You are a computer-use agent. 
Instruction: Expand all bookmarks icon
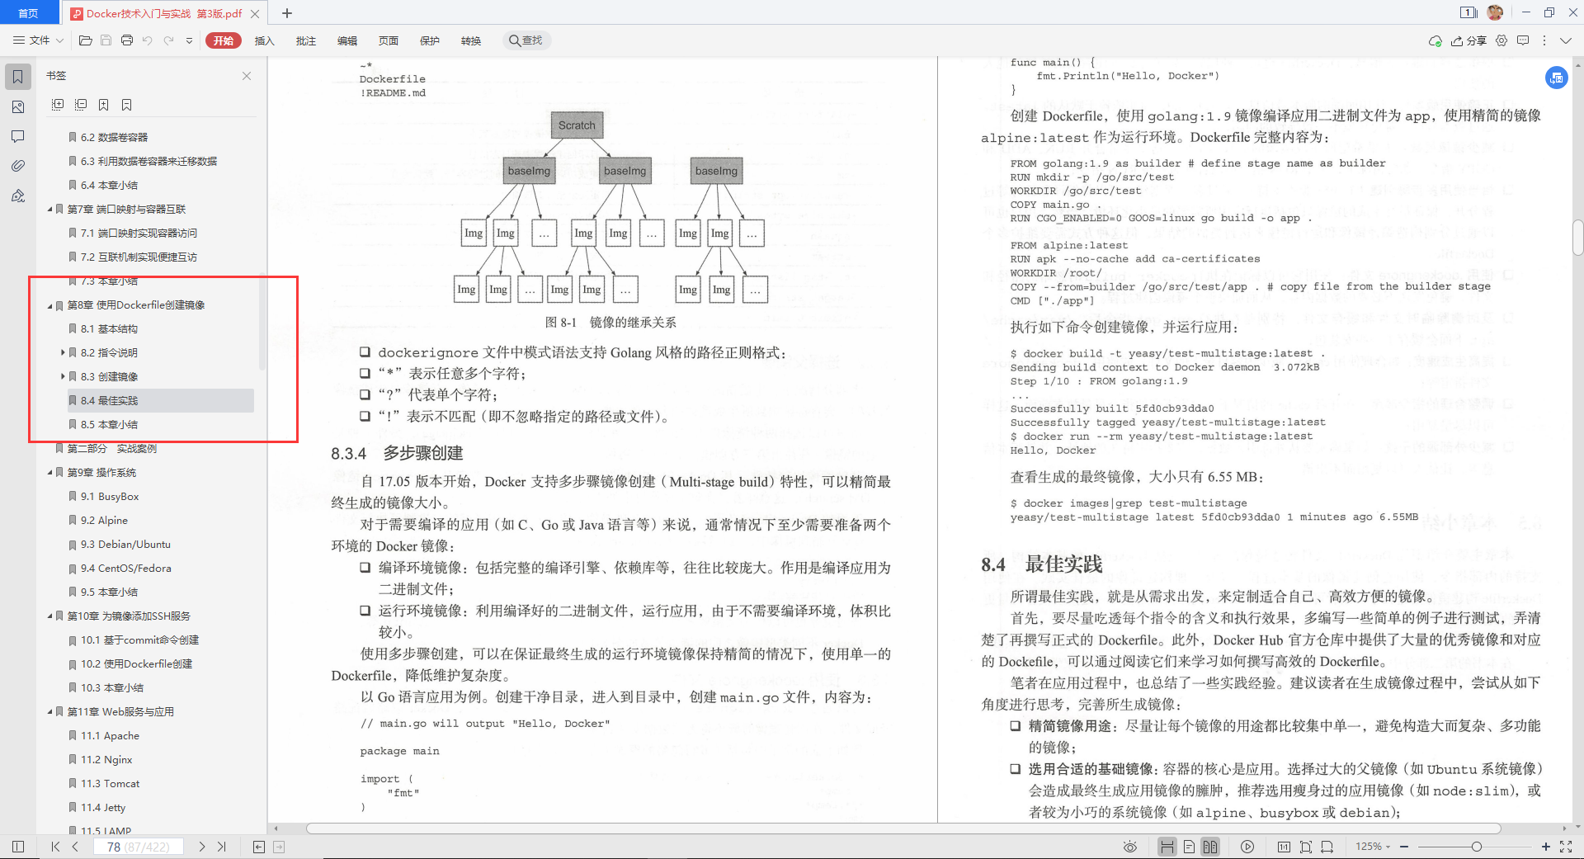(x=58, y=105)
